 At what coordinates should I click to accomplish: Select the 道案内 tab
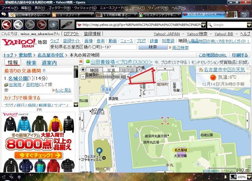[x=49, y=63]
